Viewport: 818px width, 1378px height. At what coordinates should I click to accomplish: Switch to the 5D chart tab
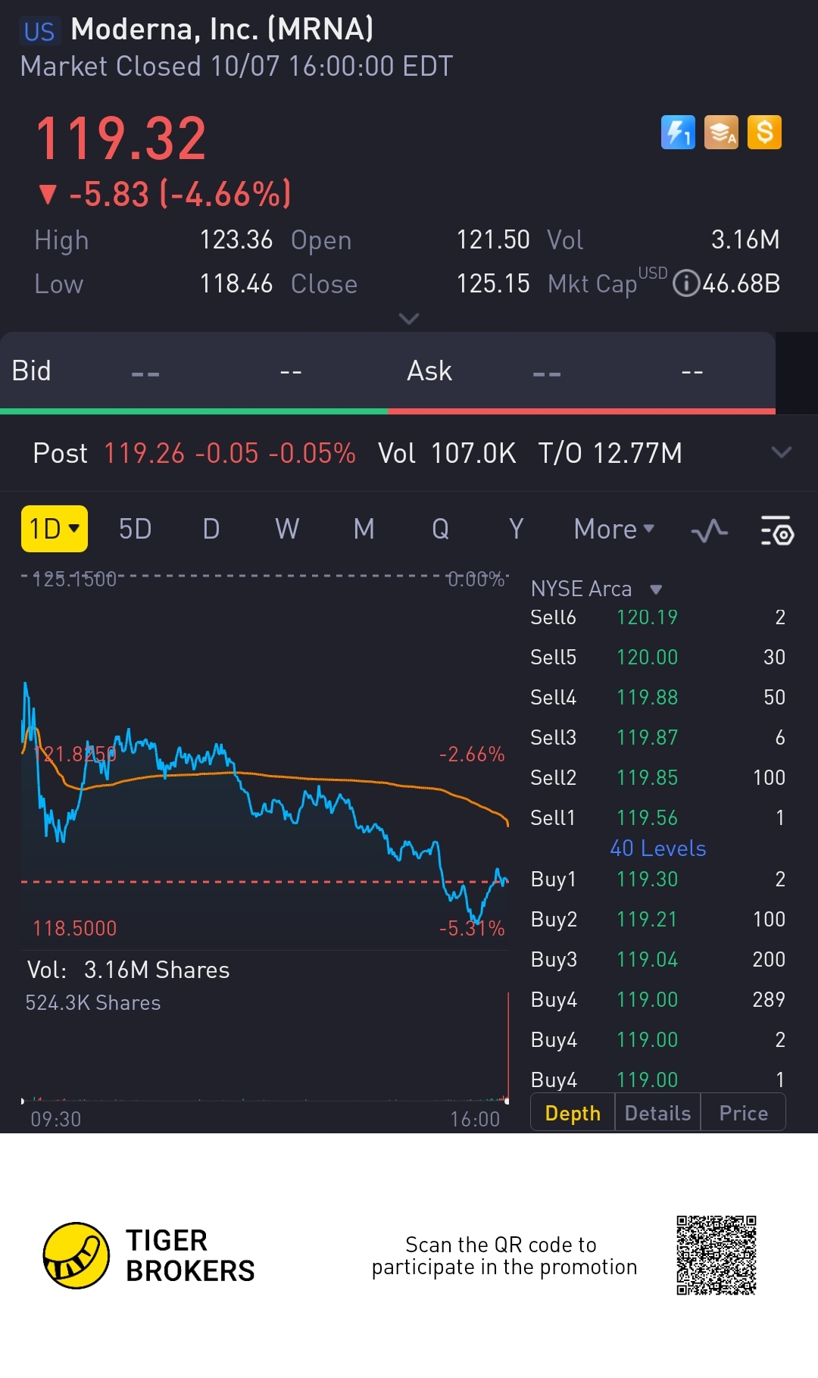point(135,529)
